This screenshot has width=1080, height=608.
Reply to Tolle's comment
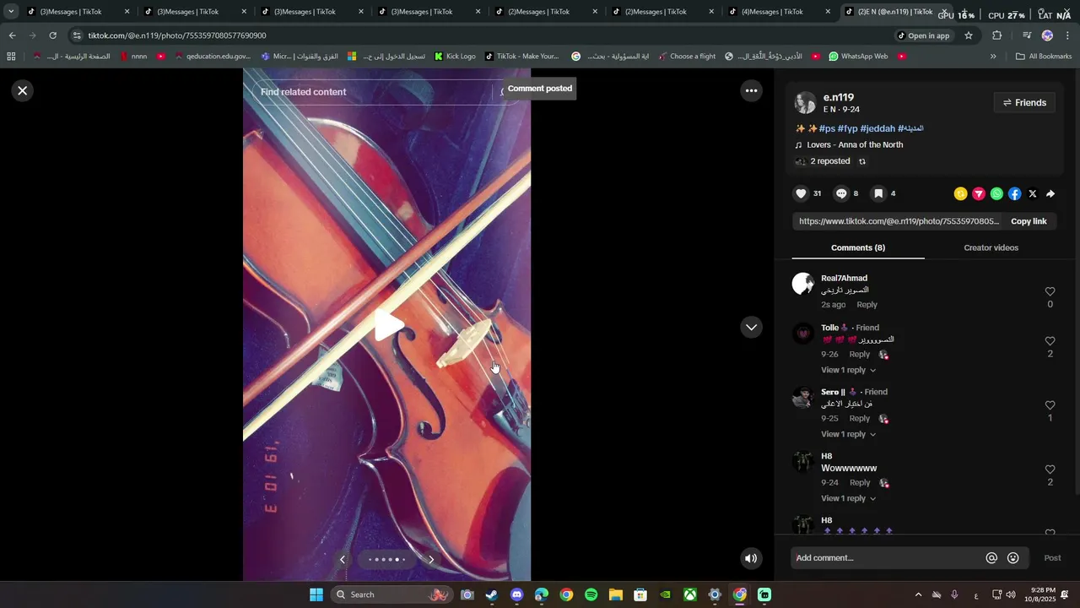click(859, 355)
